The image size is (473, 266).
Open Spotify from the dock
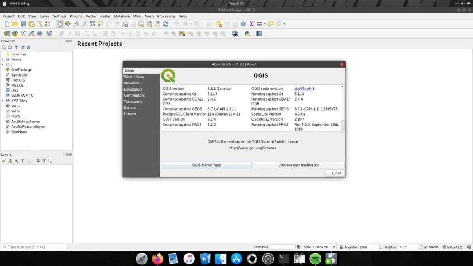tap(315, 259)
